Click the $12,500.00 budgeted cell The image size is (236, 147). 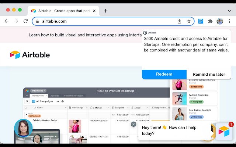point(123,137)
